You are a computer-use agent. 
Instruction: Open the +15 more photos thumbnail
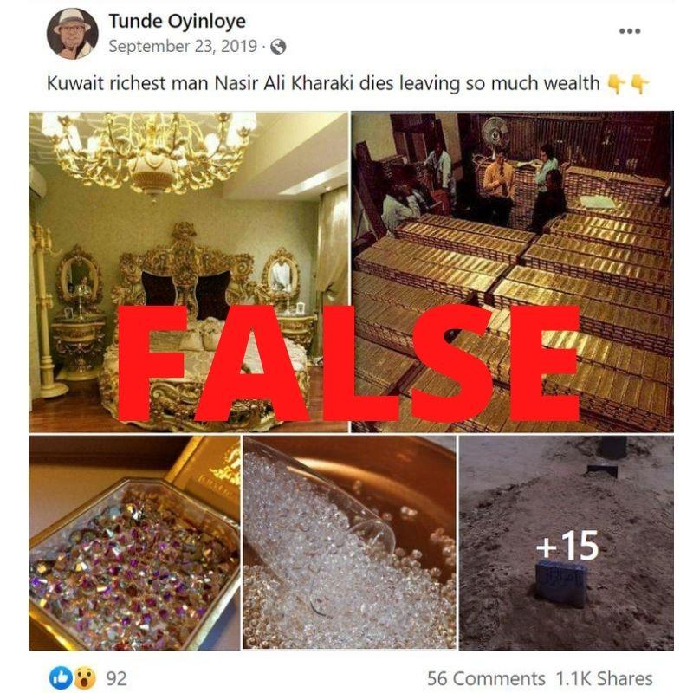pos(567,543)
